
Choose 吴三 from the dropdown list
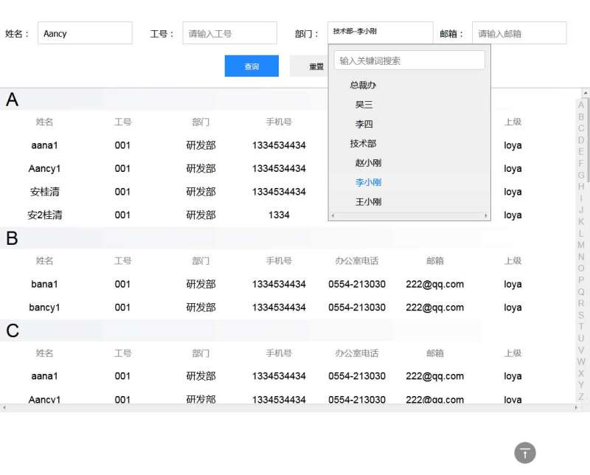[x=364, y=105]
